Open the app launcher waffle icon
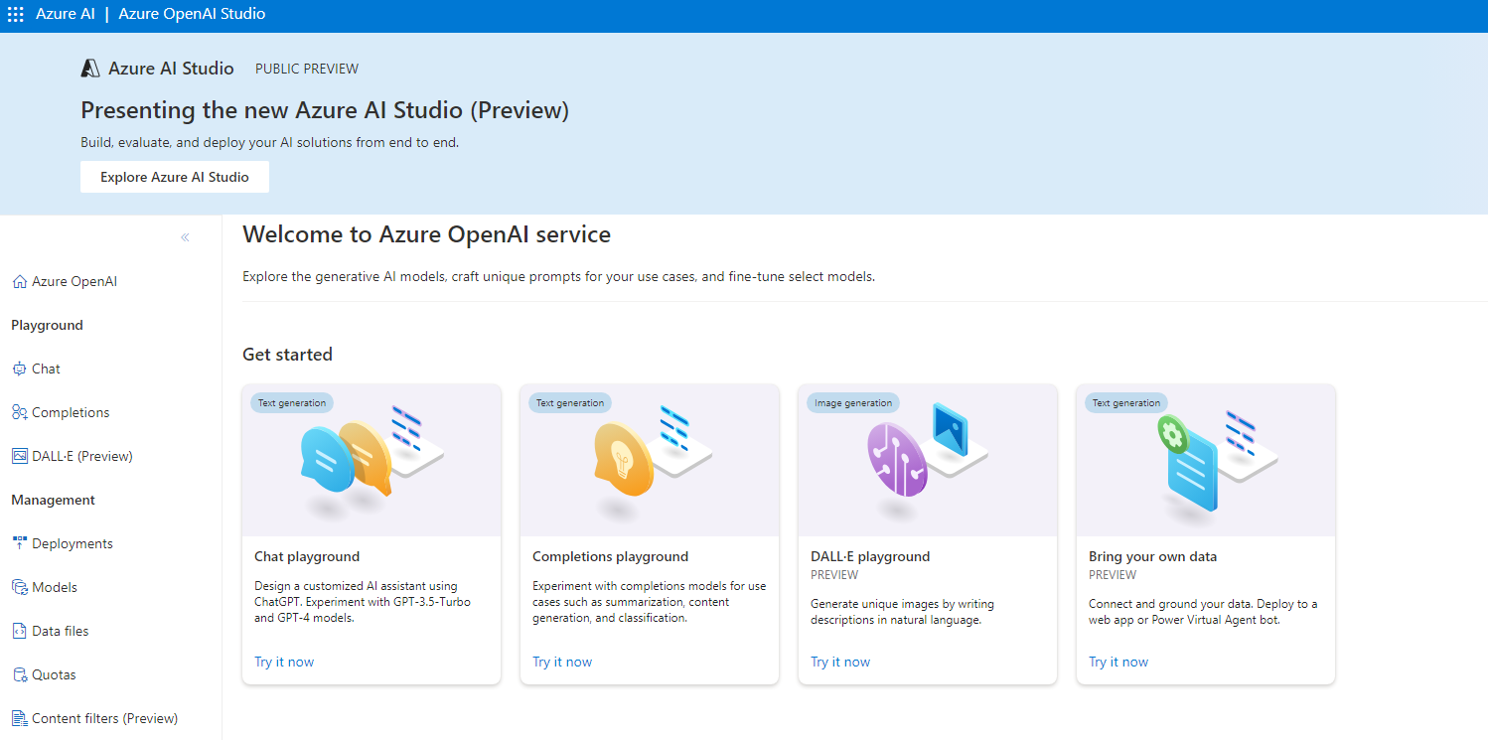The height and width of the screenshot is (740, 1488). pos(15,15)
